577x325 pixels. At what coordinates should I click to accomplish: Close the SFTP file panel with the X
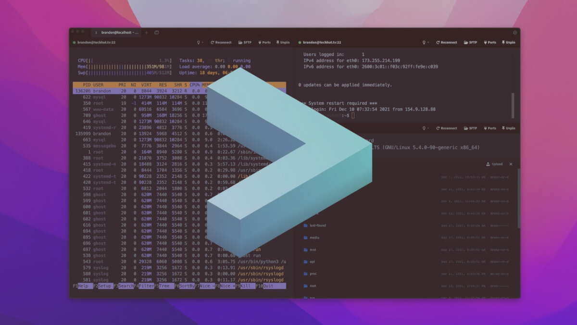[511, 164]
